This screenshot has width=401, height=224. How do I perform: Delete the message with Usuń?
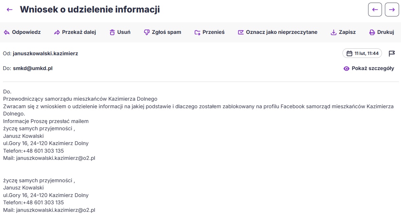coord(120,32)
